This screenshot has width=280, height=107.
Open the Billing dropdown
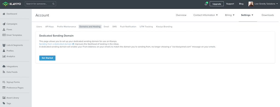tap(230, 15)
